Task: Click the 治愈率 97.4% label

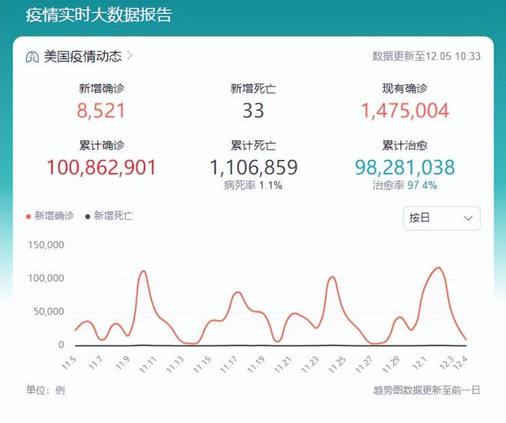Action: pyautogui.click(x=405, y=185)
